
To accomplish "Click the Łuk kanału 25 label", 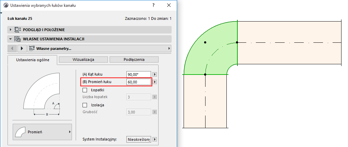I will [x=20, y=18].
